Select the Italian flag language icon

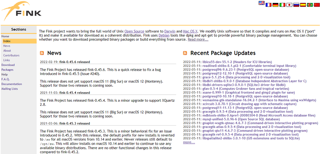283,5
